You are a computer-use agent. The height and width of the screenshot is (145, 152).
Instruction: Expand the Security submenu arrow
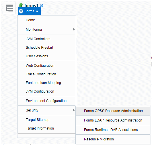click(74, 110)
